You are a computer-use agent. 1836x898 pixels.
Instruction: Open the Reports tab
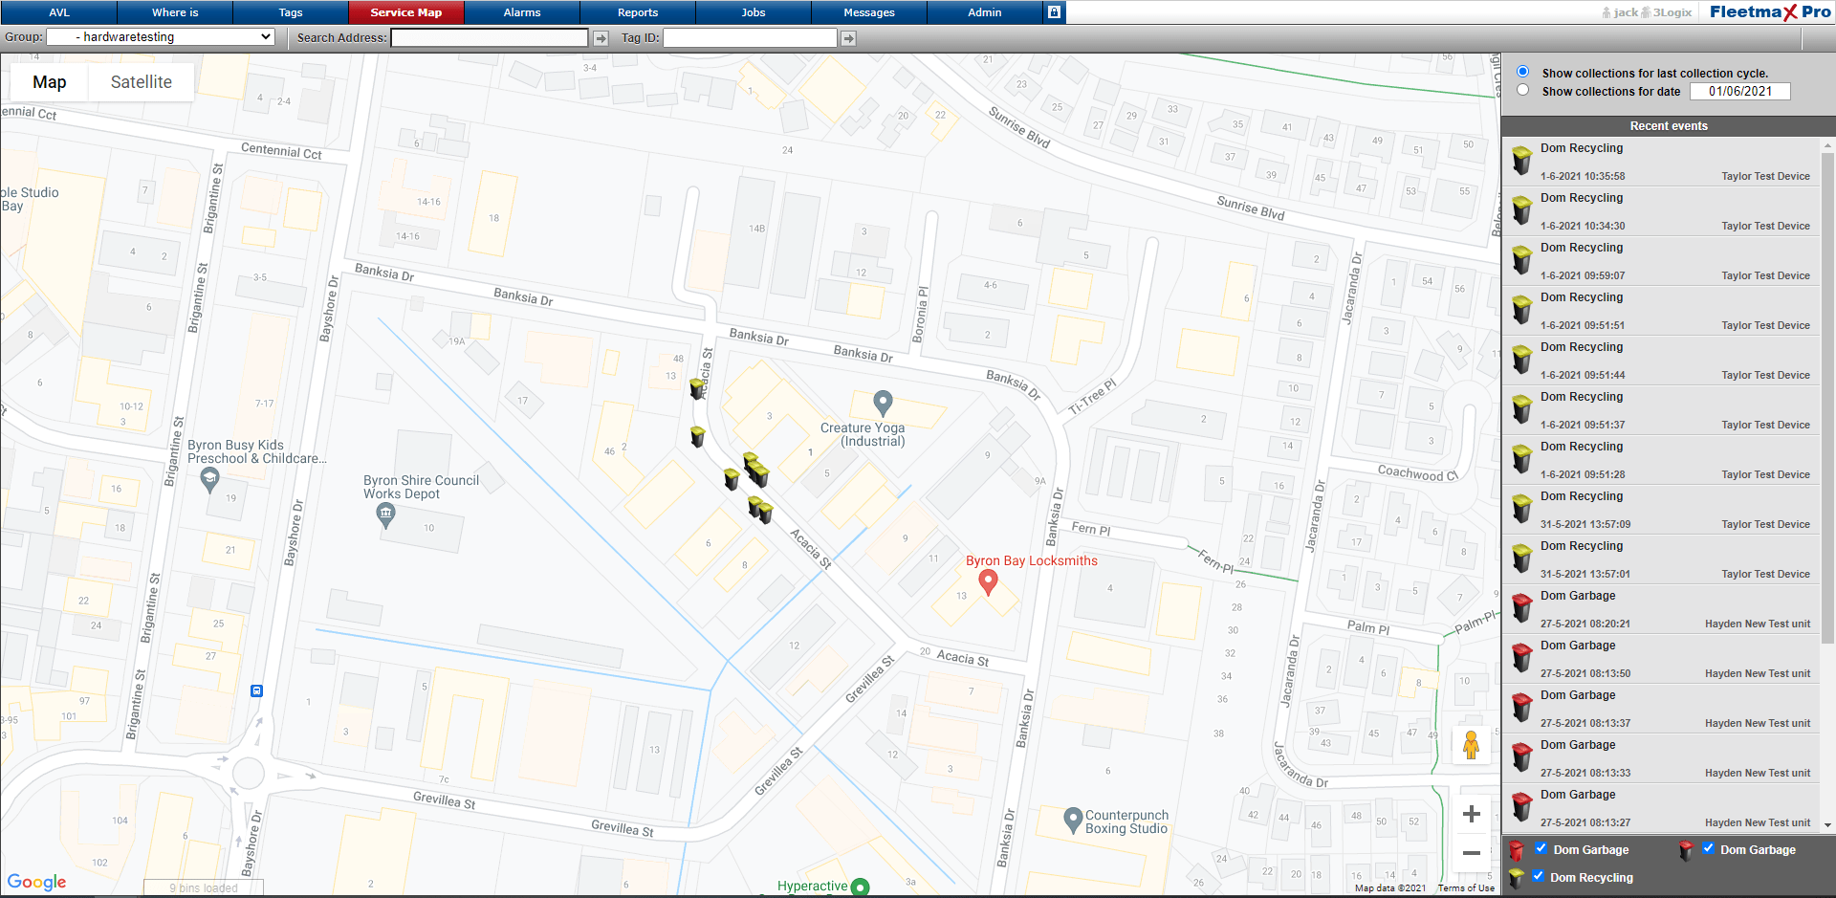pos(638,12)
